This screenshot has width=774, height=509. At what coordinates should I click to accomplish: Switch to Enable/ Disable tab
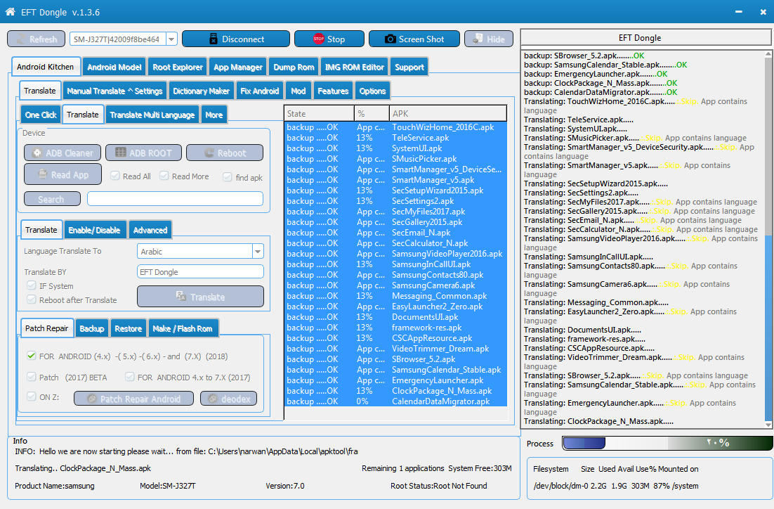pyautogui.click(x=94, y=230)
